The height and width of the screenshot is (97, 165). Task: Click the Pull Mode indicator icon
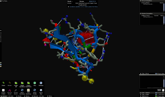click(x=1, y=1)
